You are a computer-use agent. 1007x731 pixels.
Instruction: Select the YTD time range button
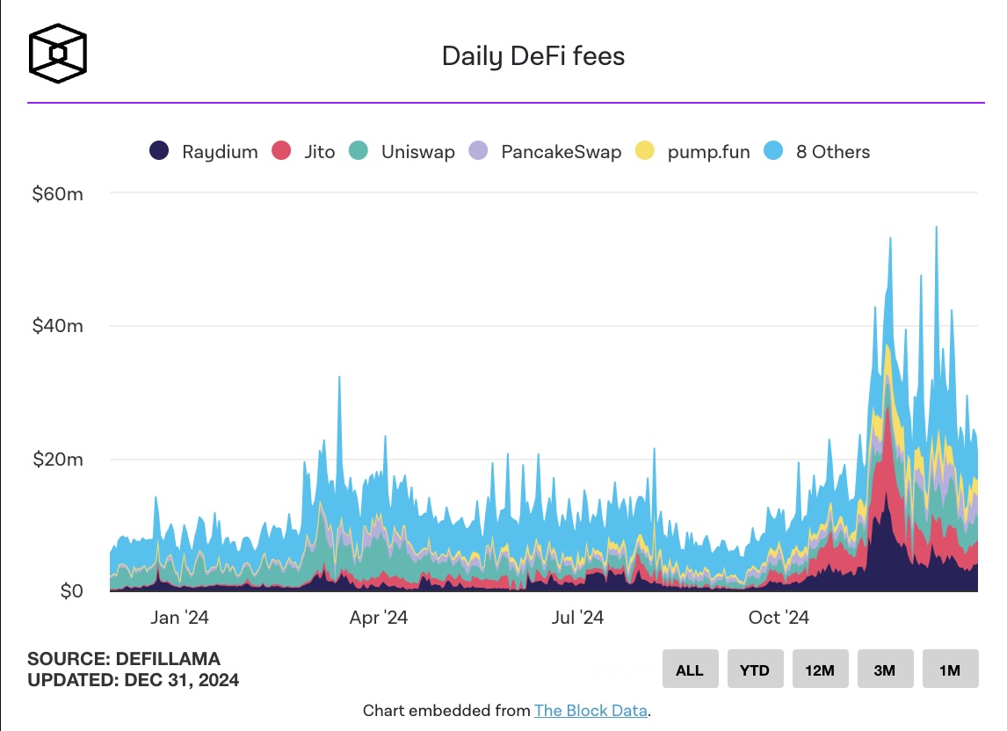[x=756, y=669]
